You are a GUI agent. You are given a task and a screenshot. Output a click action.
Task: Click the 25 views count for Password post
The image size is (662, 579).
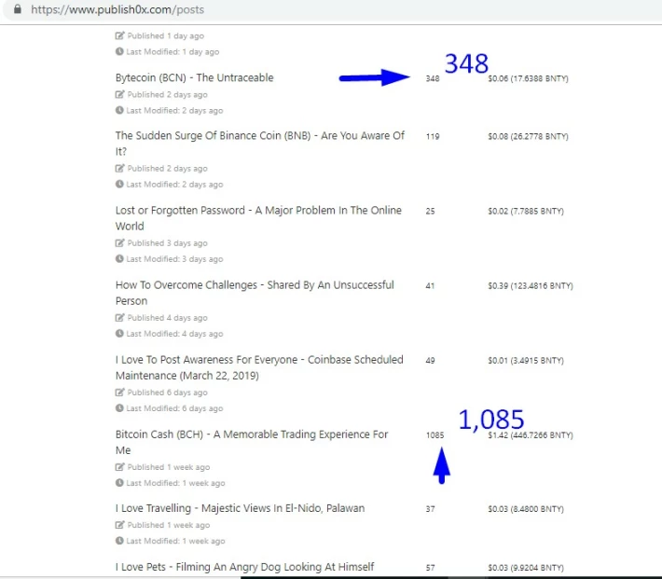click(x=430, y=211)
